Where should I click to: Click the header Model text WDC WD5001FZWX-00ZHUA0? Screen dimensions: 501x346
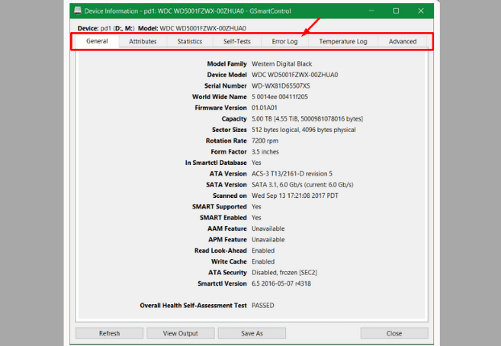coord(203,28)
